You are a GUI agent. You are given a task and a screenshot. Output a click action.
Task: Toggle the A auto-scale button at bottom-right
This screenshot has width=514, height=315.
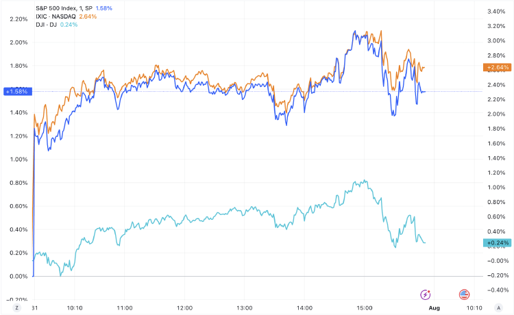click(x=498, y=307)
